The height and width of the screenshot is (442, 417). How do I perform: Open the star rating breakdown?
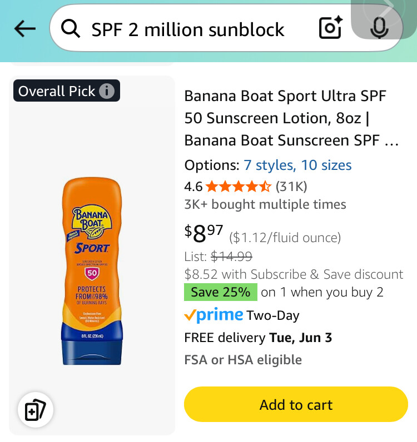(239, 186)
